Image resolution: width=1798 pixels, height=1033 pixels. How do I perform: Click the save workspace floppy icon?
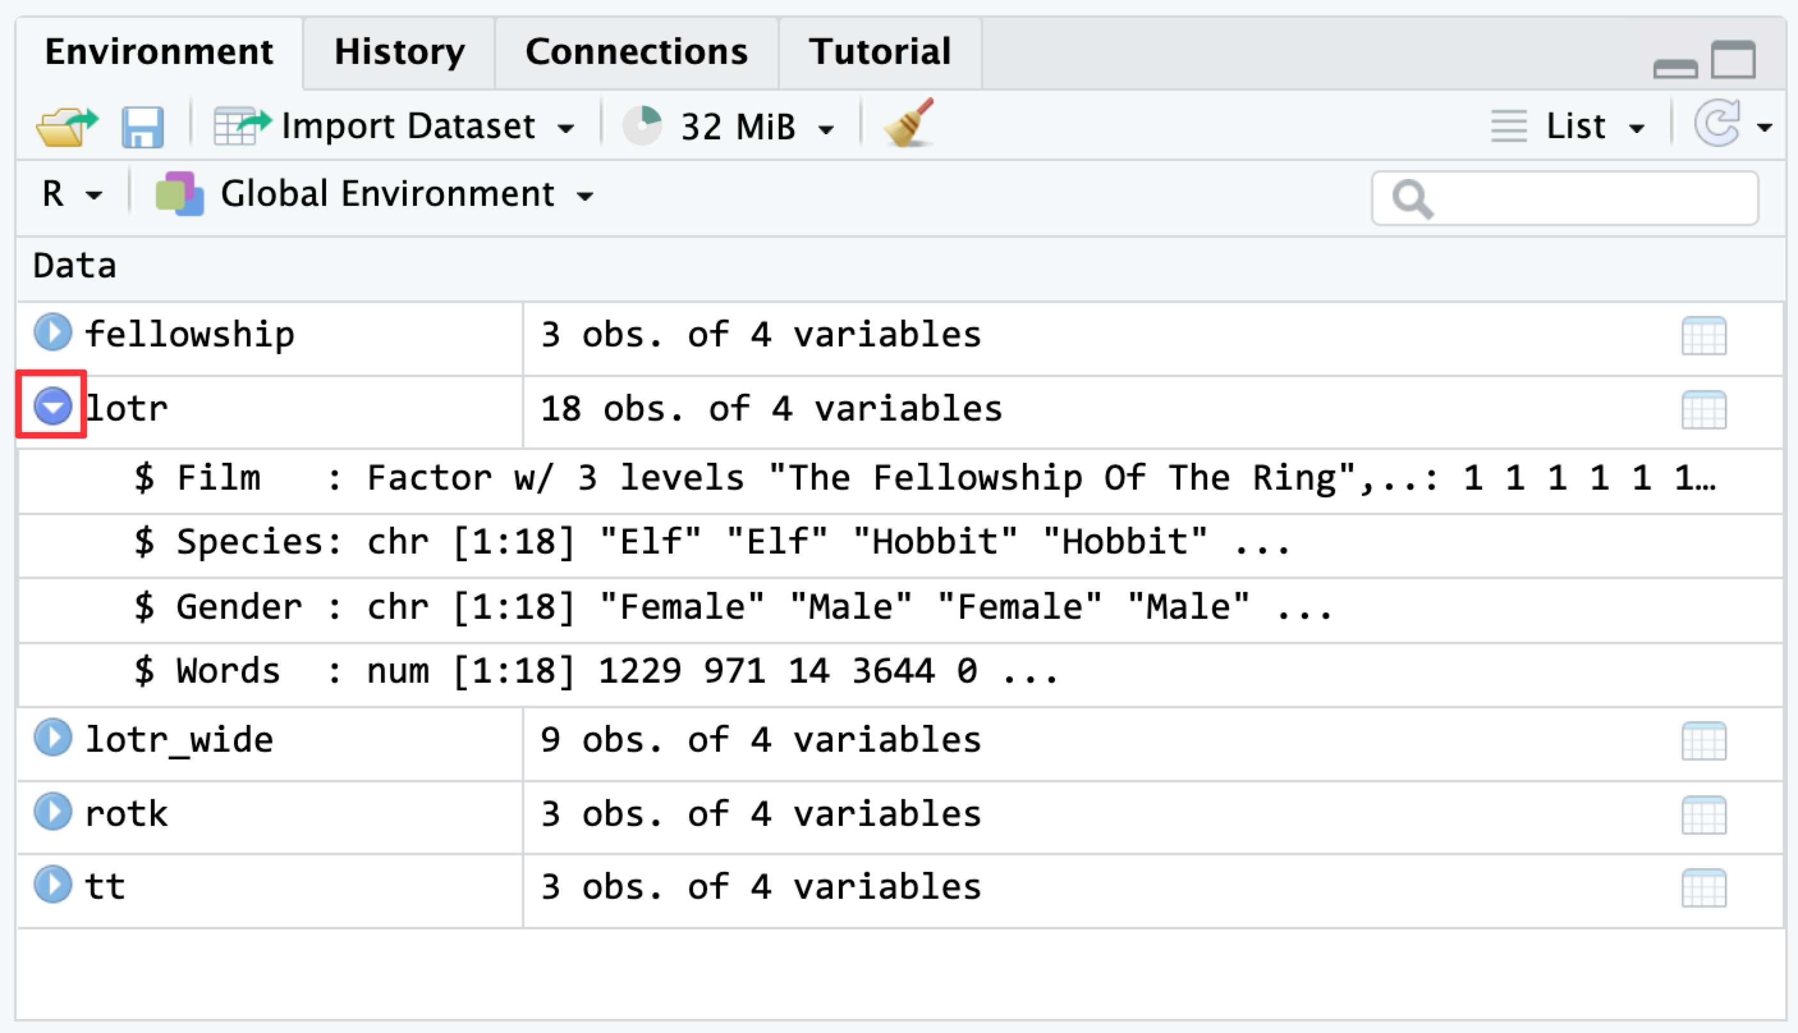point(143,127)
